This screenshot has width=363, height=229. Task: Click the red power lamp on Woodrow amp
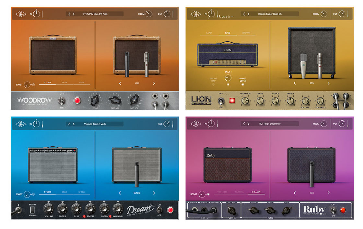pyautogui.click(x=77, y=100)
